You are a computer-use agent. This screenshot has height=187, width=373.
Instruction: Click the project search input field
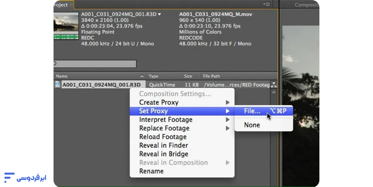(x=95, y=64)
